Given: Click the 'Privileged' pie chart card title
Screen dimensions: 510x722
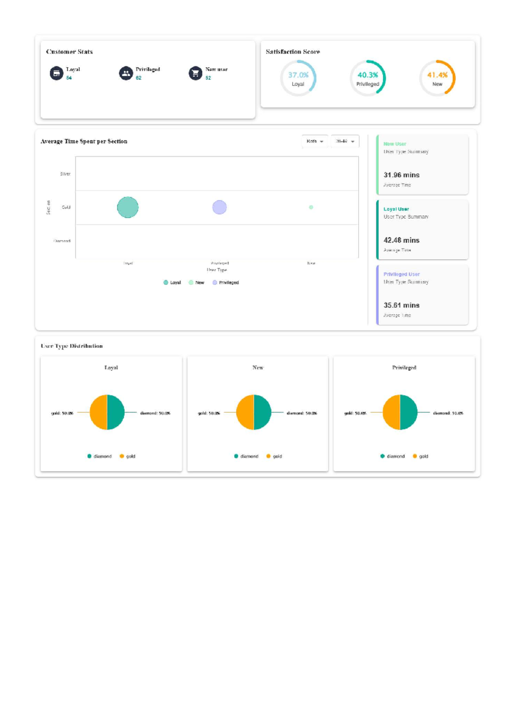Looking at the screenshot, I should pos(404,367).
